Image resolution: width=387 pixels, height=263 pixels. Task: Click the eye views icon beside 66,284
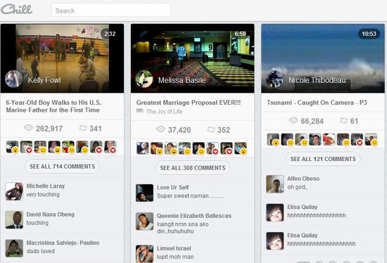[x=293, y=120]
